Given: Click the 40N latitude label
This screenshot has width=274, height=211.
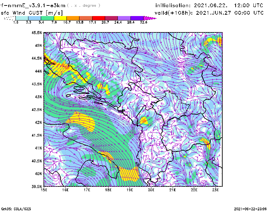Looking at the screenshot, I should click(x=38, y=174).
